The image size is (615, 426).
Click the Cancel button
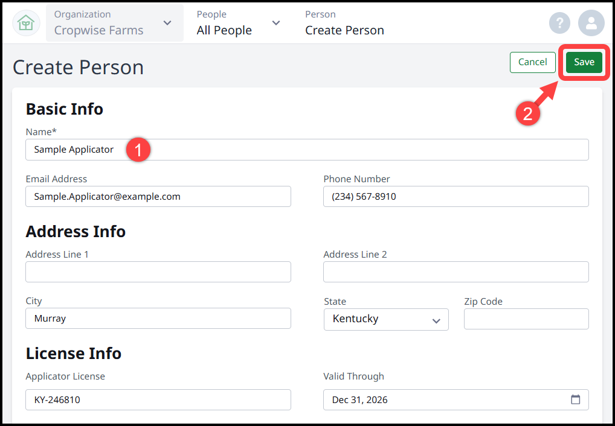532,62
